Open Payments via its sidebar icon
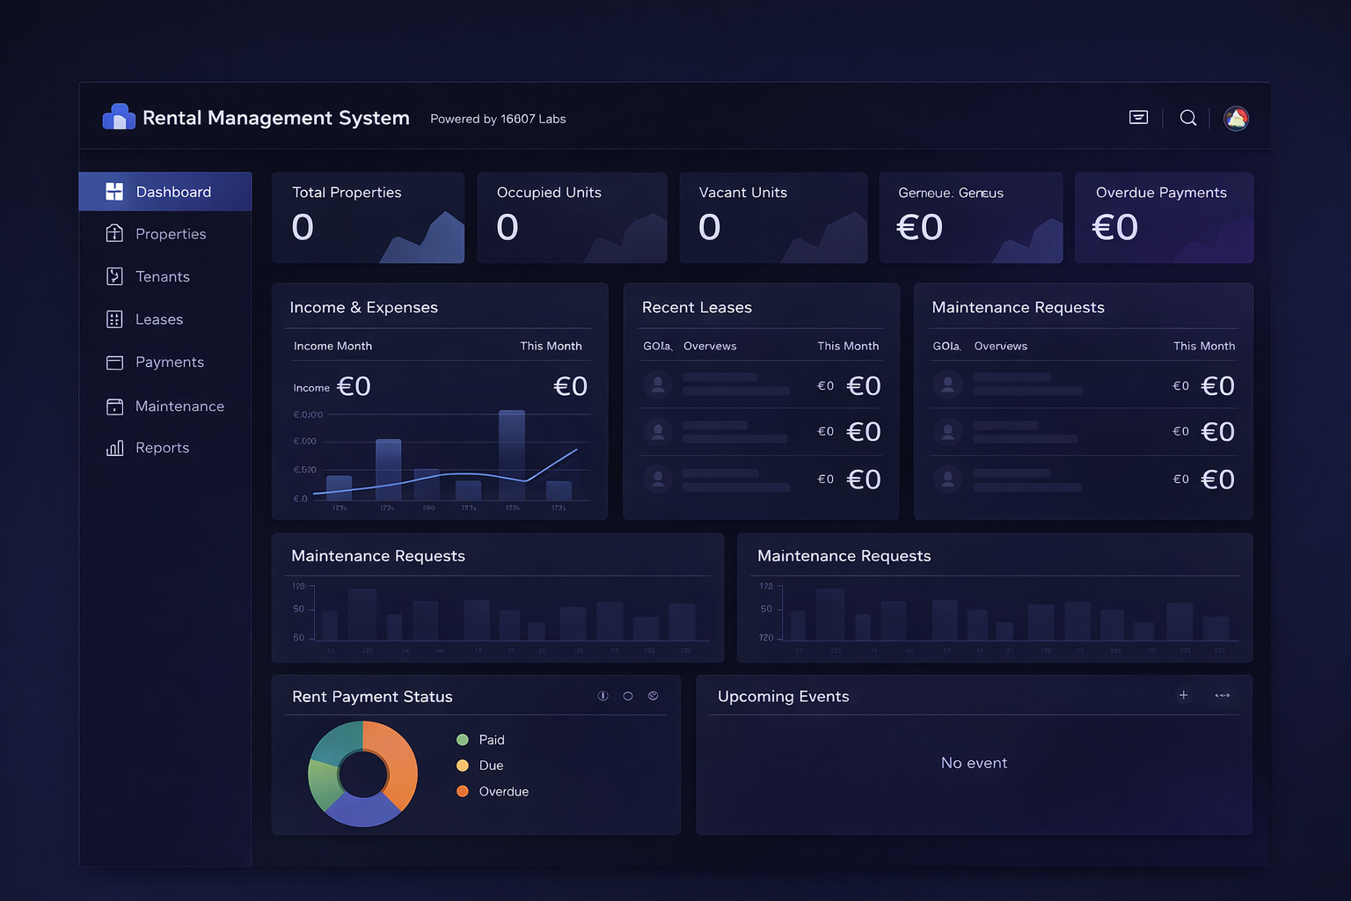1351x901 pixels. pyautogui.click(x=115, y=362)
